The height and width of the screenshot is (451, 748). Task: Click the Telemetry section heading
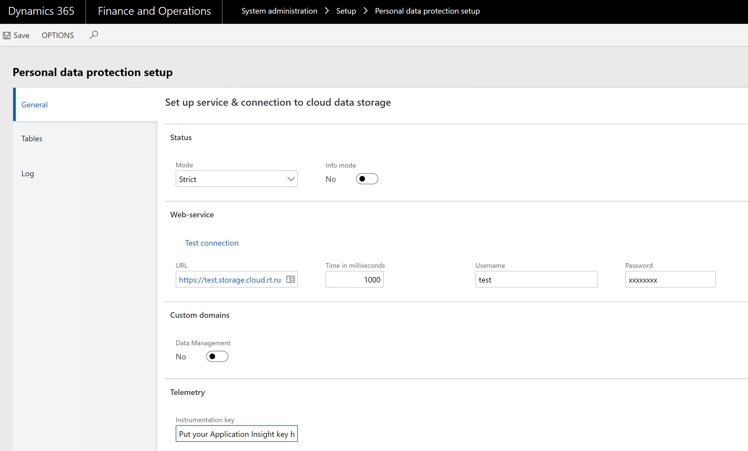click(x=188, y=392)
